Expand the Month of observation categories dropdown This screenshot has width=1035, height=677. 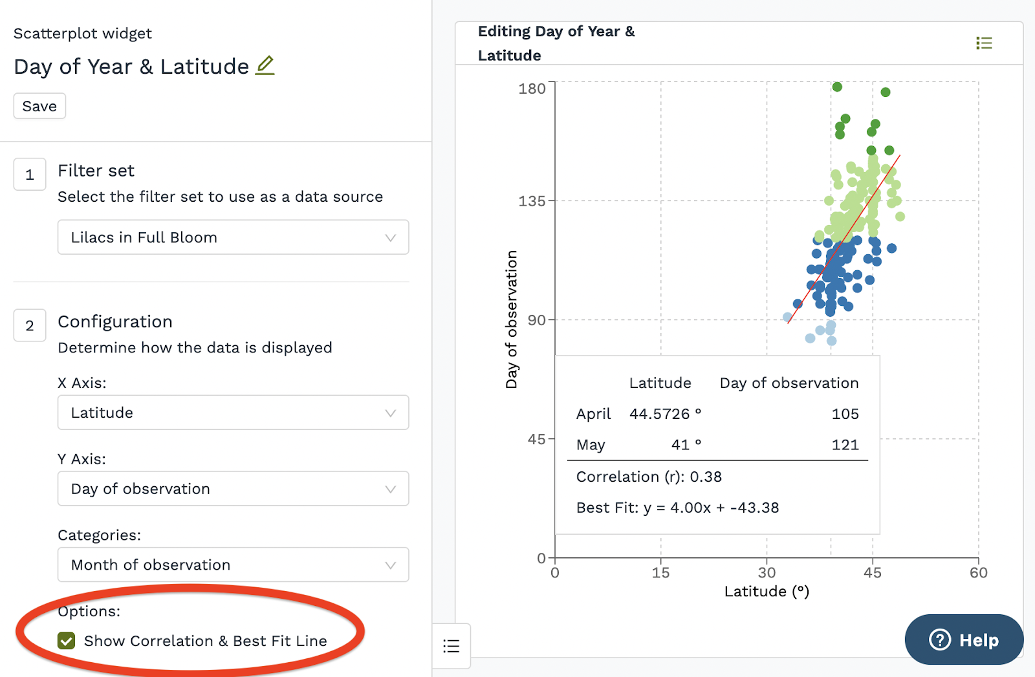pos(233,565)
